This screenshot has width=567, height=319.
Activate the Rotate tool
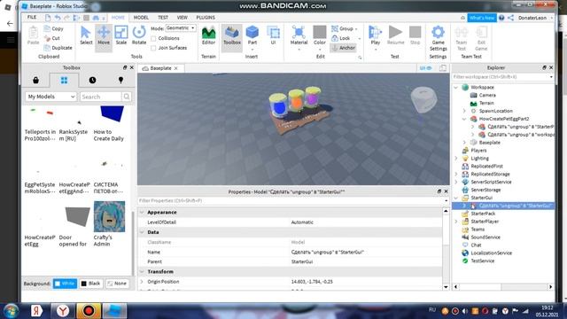click(x=139, y=35)
